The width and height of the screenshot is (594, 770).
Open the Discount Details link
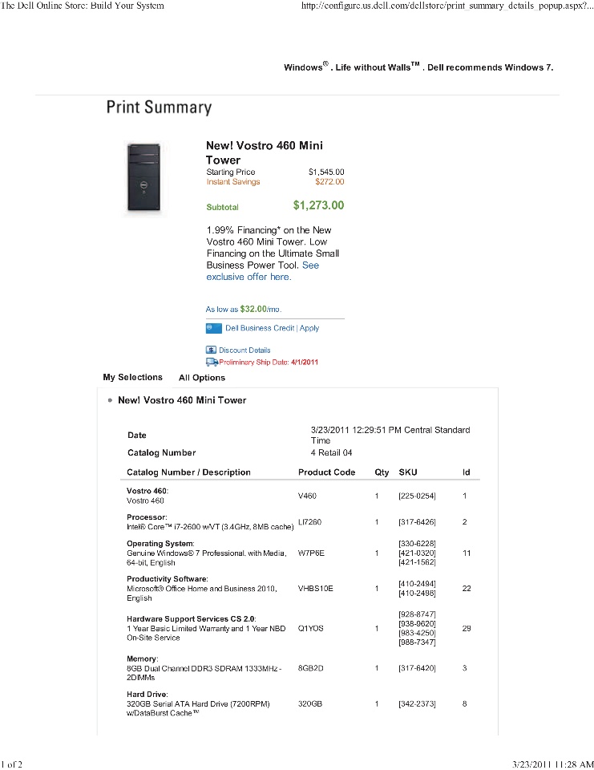[244, 351]
